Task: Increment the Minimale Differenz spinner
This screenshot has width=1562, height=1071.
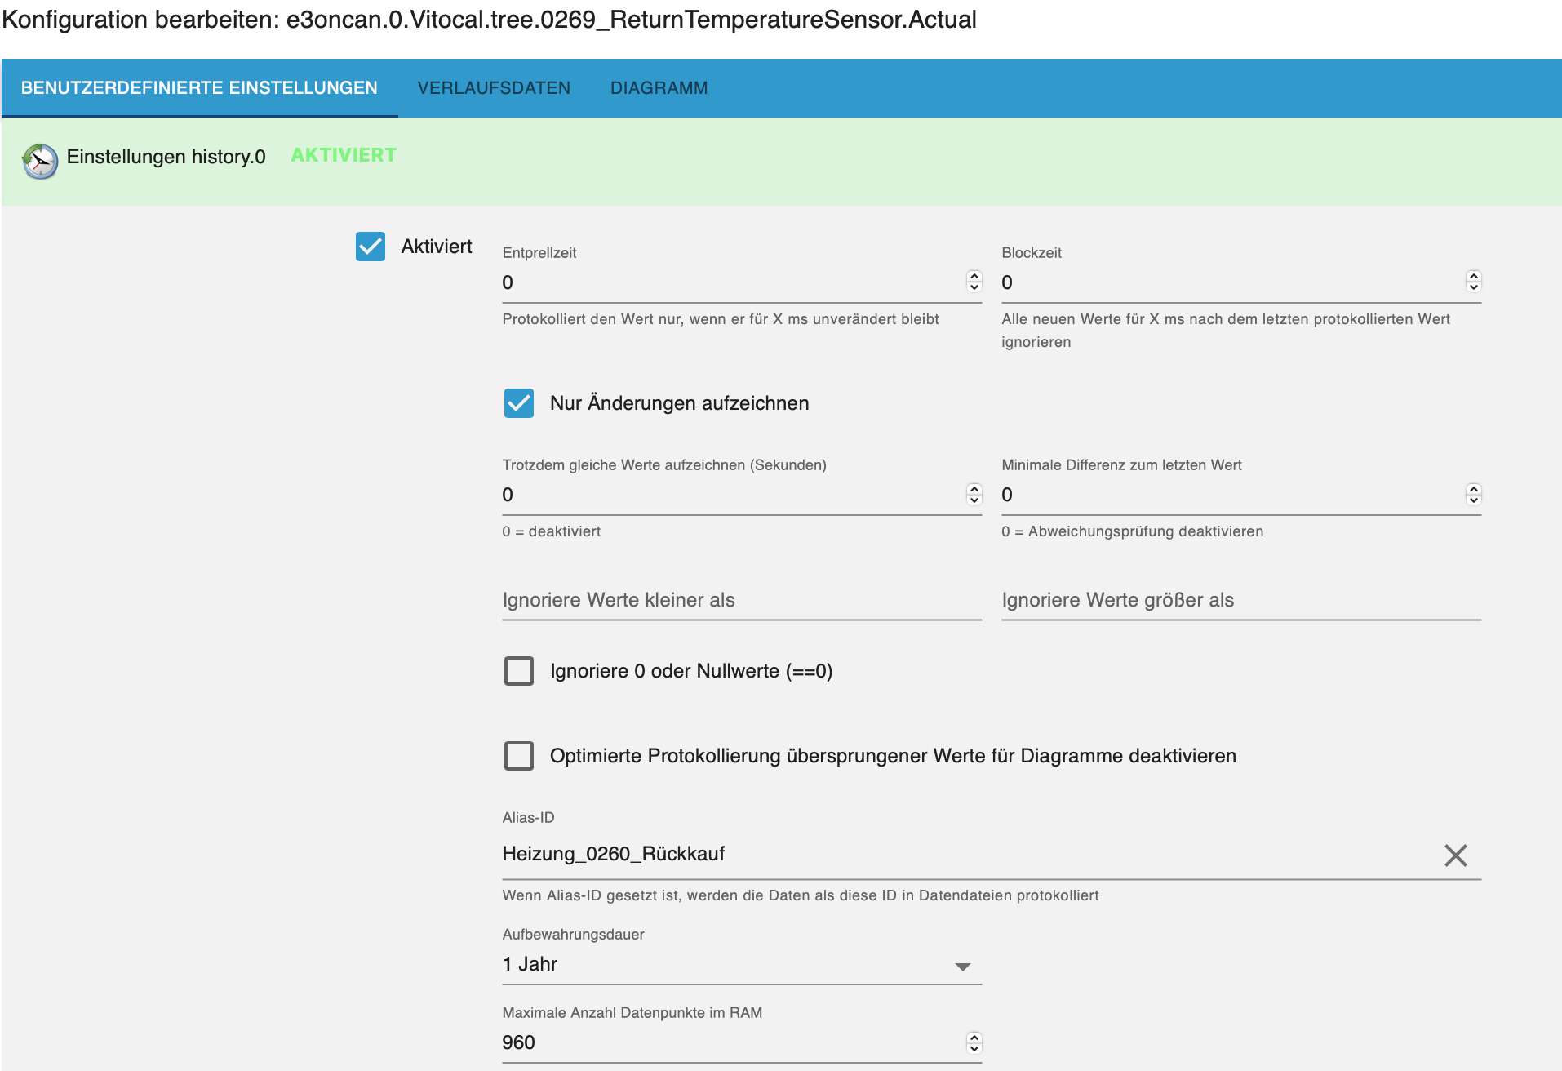Action: click(1474, 488)
